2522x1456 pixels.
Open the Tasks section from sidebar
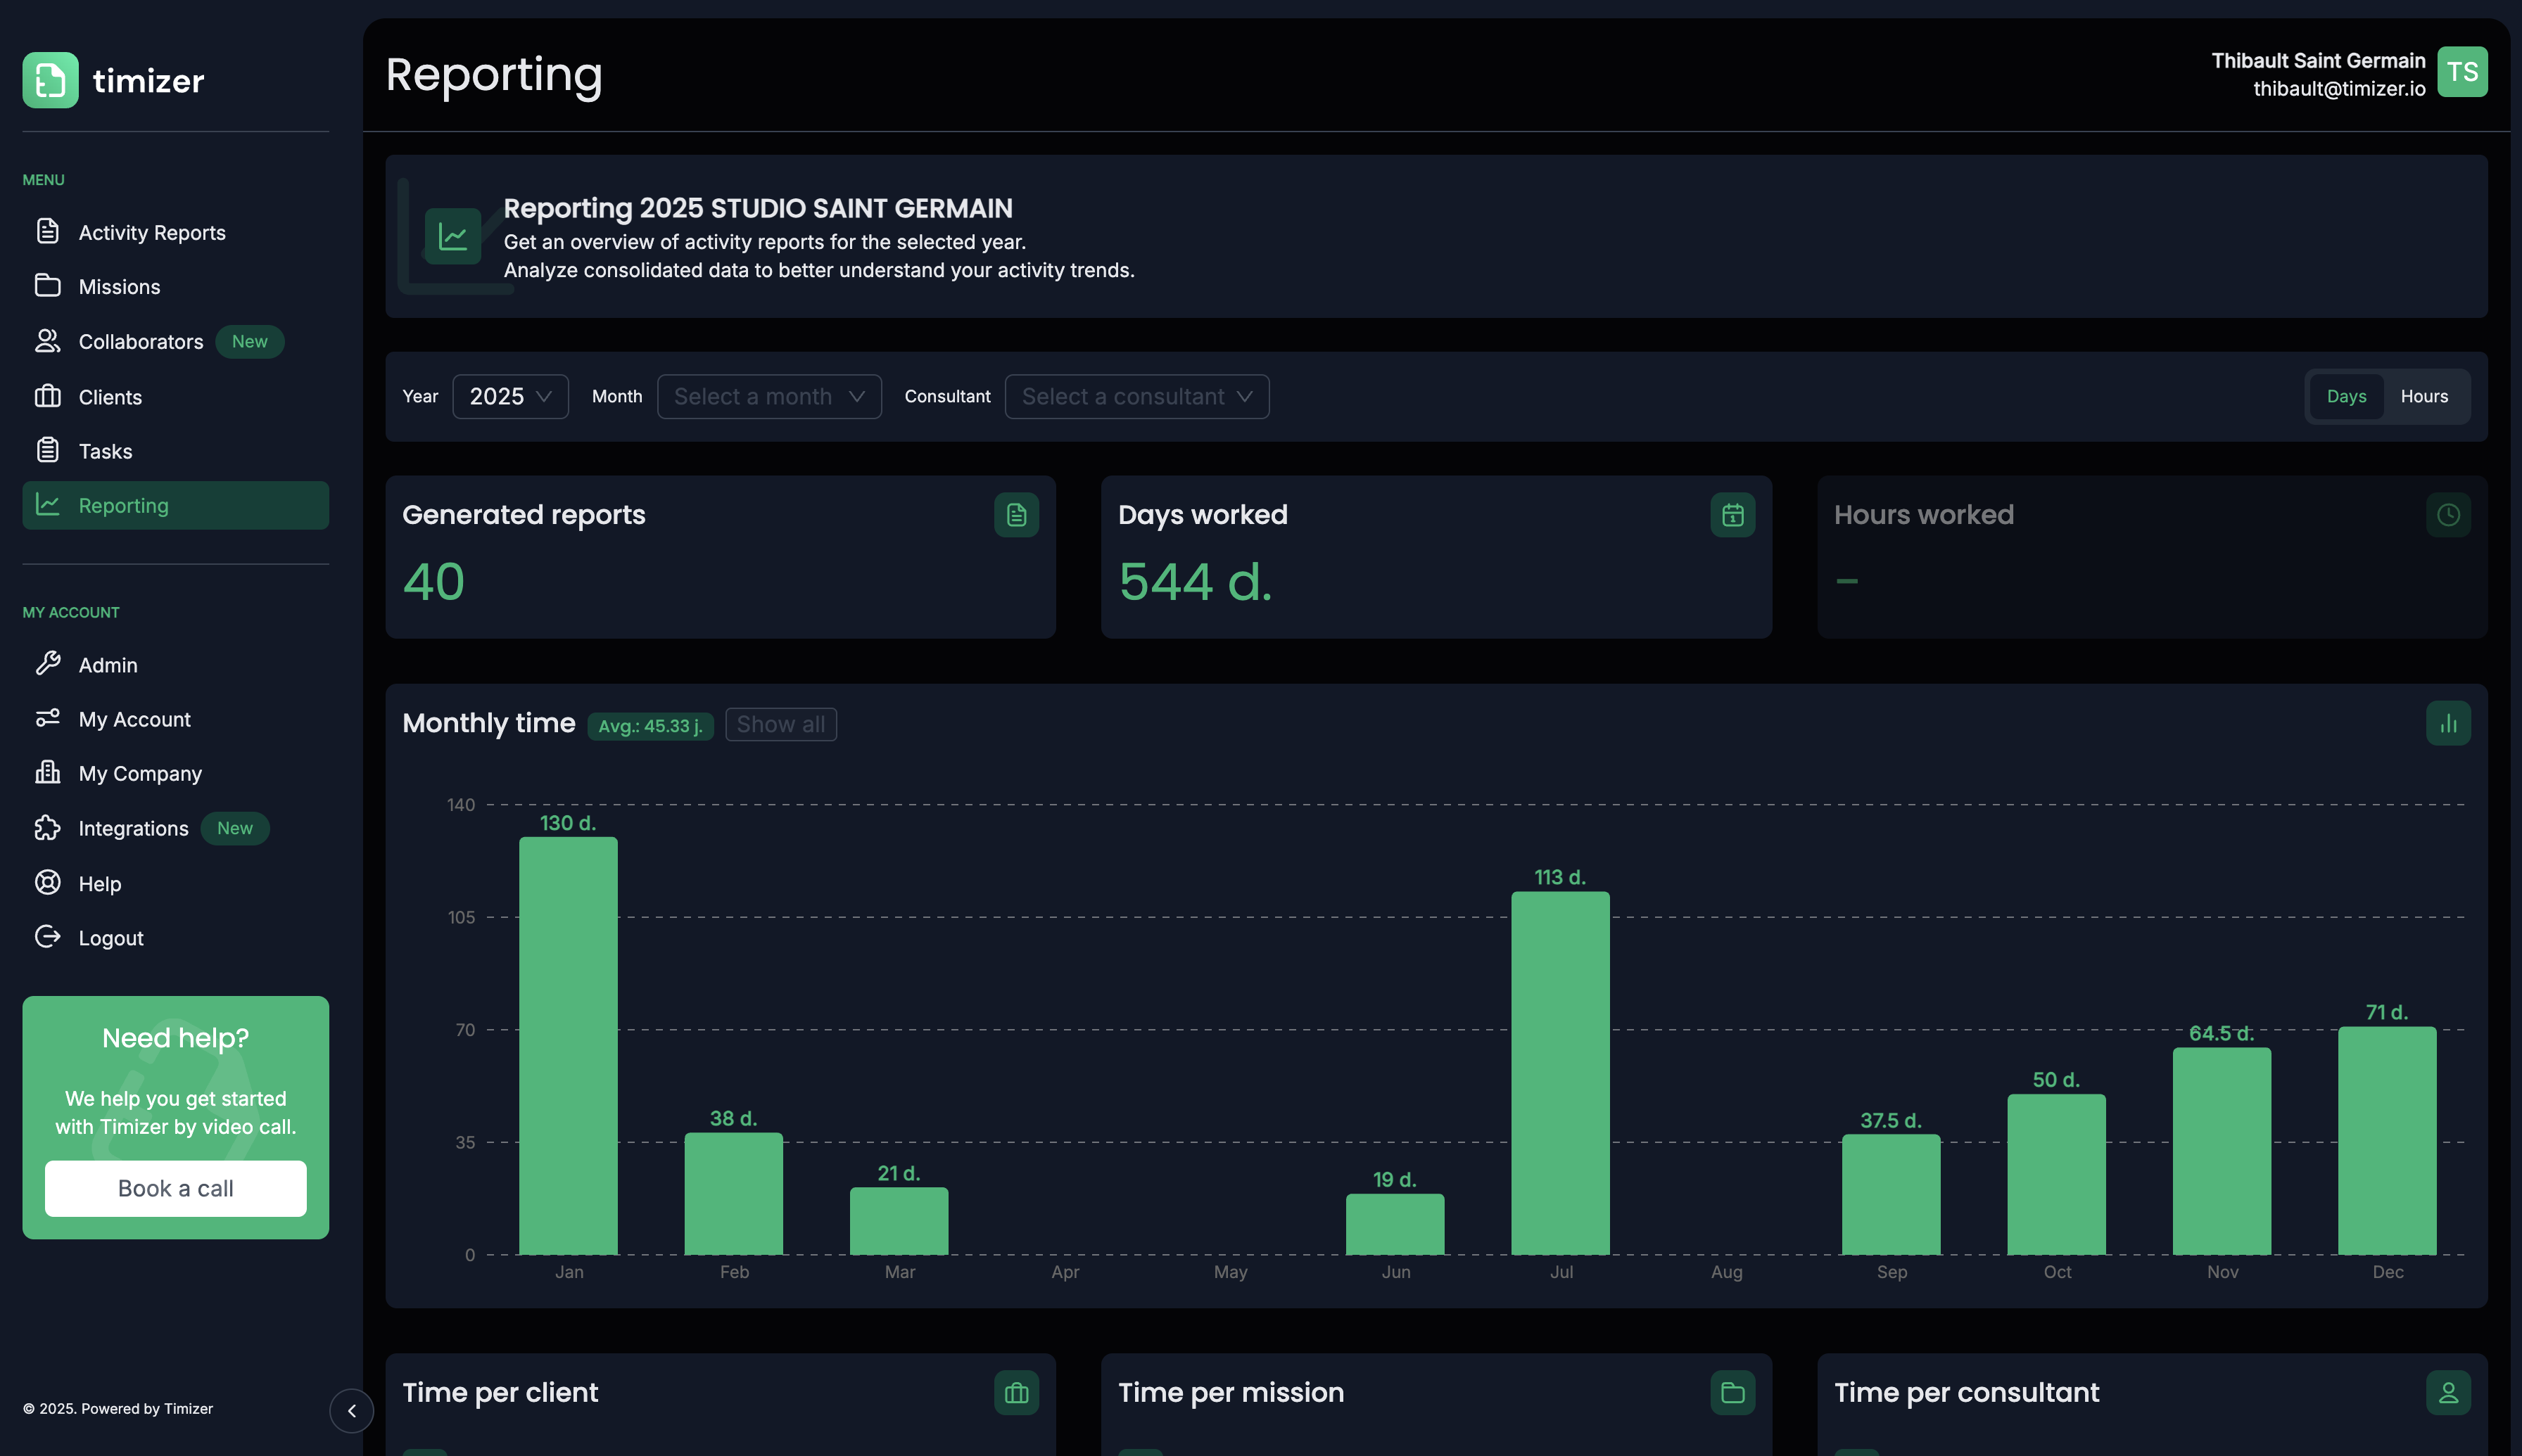[x=104, y=451]
